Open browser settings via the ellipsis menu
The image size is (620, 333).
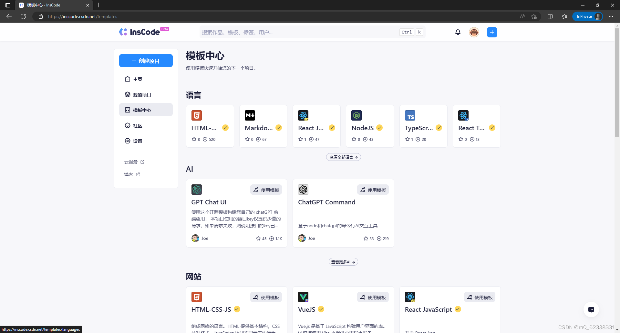pos(611,16)
